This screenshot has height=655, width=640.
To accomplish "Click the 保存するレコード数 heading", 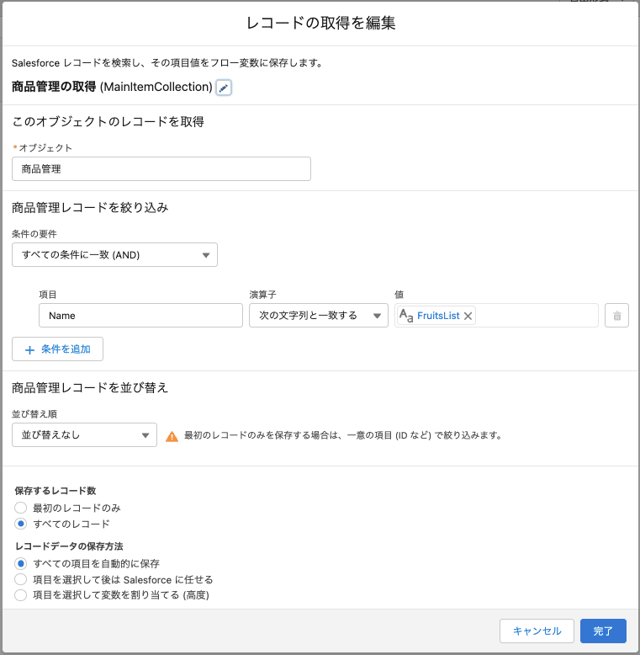I will (56, 491).
